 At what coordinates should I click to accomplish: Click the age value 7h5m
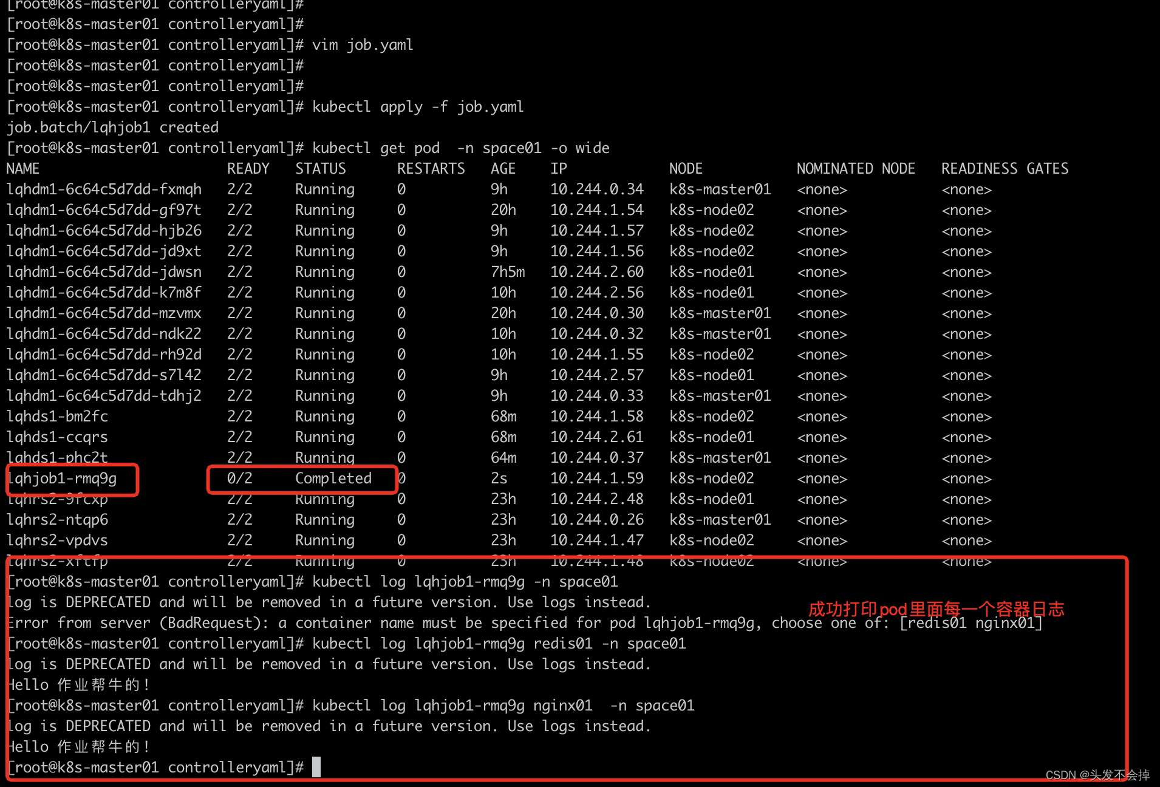[508, 272]
